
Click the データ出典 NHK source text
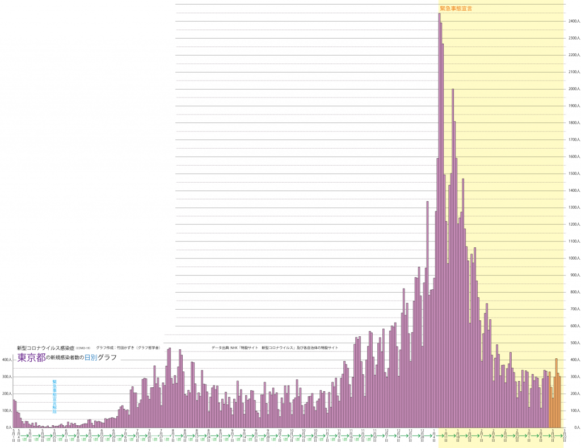pos(275,347)
